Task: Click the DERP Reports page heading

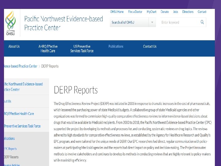Action: click(x=76, y=90)
